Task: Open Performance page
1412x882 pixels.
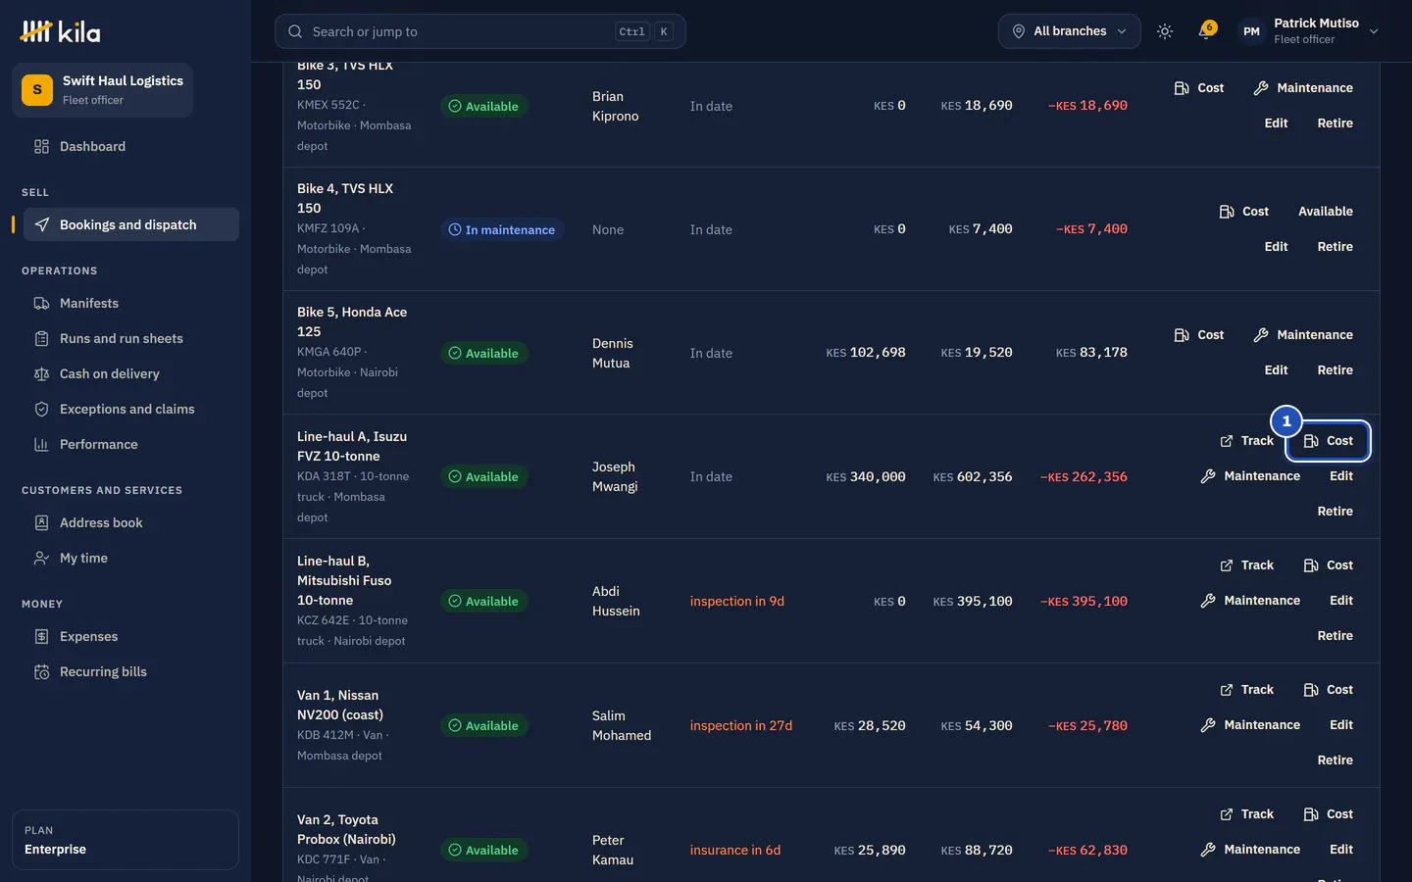Action: pos(131,444)
